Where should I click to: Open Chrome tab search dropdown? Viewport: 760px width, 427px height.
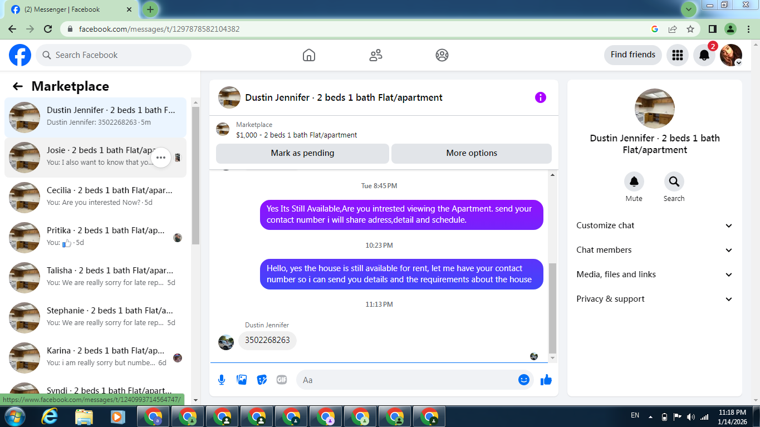[689, 9]
